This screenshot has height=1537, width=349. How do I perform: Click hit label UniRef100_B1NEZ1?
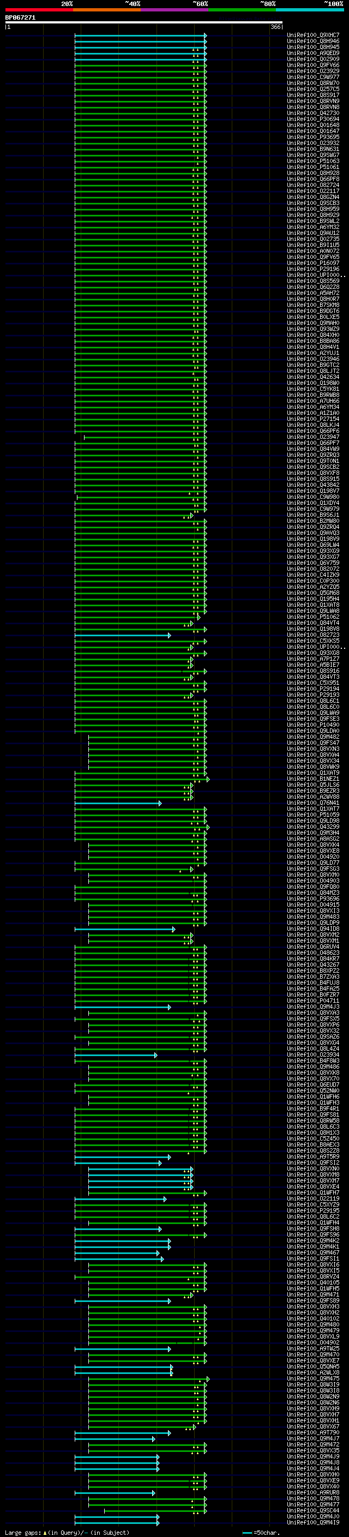pos(313,779)
